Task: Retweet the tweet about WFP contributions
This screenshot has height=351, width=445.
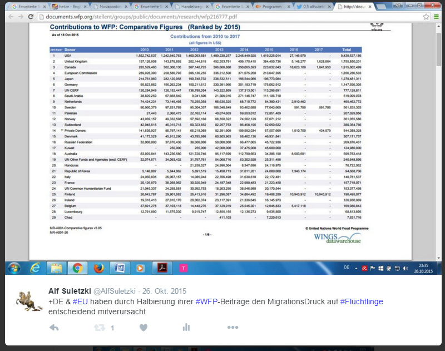Action: (100, 328)
